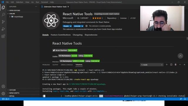
Task: Open the Run and Debug view
Action: point(3,29)
